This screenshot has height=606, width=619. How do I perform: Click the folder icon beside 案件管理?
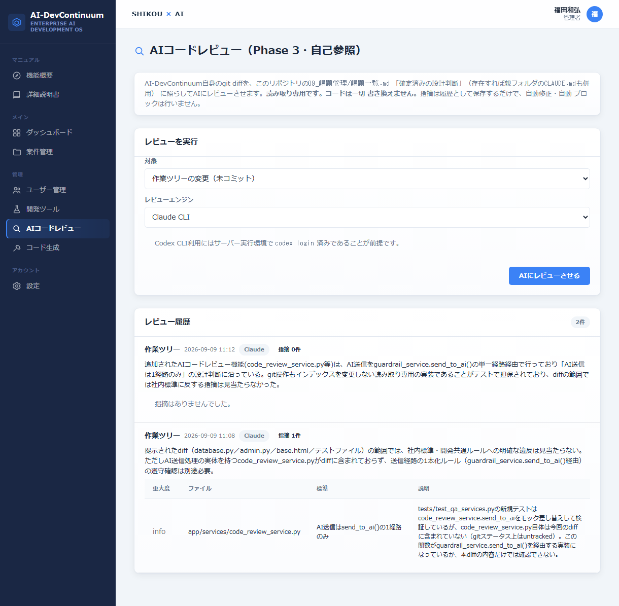(17, 152)
